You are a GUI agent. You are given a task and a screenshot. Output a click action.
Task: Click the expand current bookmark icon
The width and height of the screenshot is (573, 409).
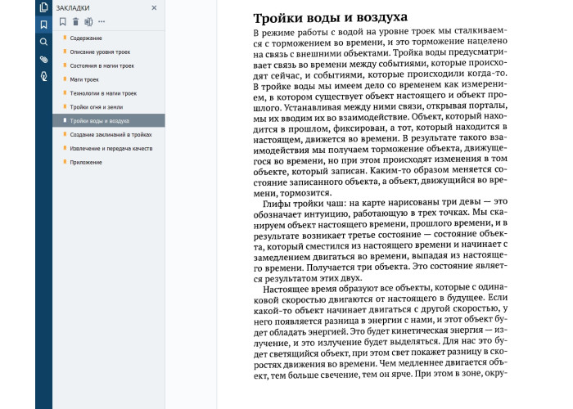88,21
